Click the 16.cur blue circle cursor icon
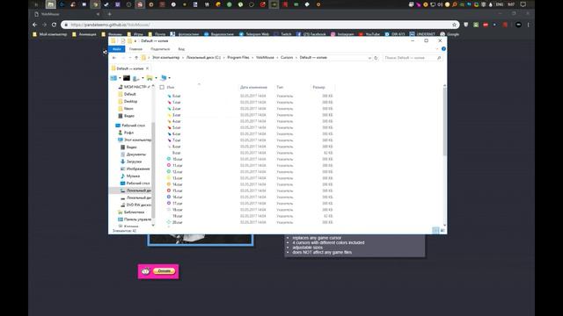Screen dimensions: 563x316 pos(169,197)
